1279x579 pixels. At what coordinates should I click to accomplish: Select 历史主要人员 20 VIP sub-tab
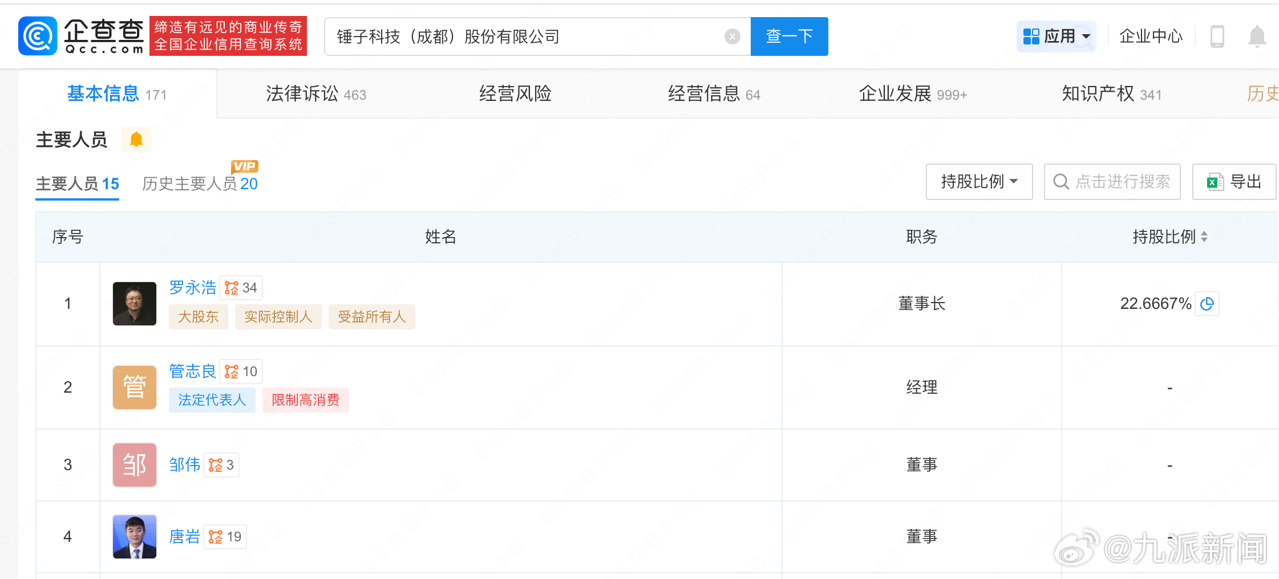click(200, 184)
